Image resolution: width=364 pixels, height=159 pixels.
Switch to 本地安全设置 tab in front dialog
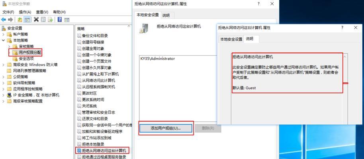point(231,39)
